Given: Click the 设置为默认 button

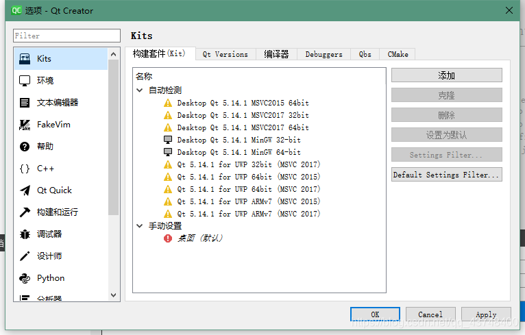Looking at the screenshot, I should [x=447, y=135].
